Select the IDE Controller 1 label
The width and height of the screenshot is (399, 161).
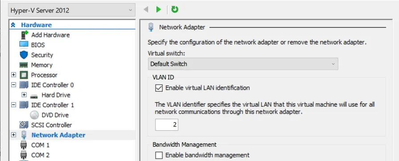coord(53,105)
